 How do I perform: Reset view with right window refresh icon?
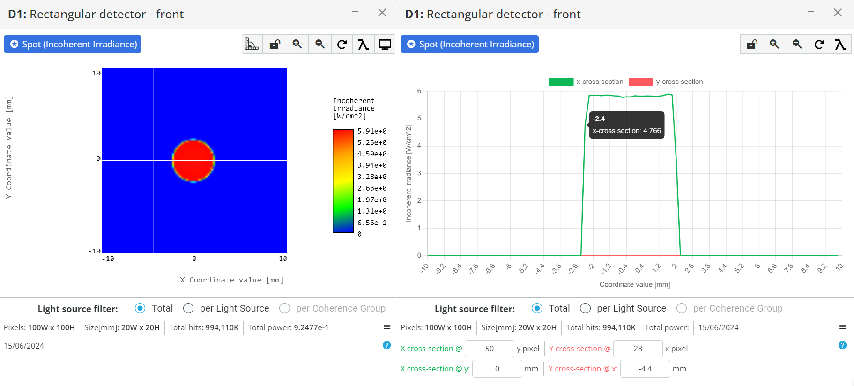[819, 44]
